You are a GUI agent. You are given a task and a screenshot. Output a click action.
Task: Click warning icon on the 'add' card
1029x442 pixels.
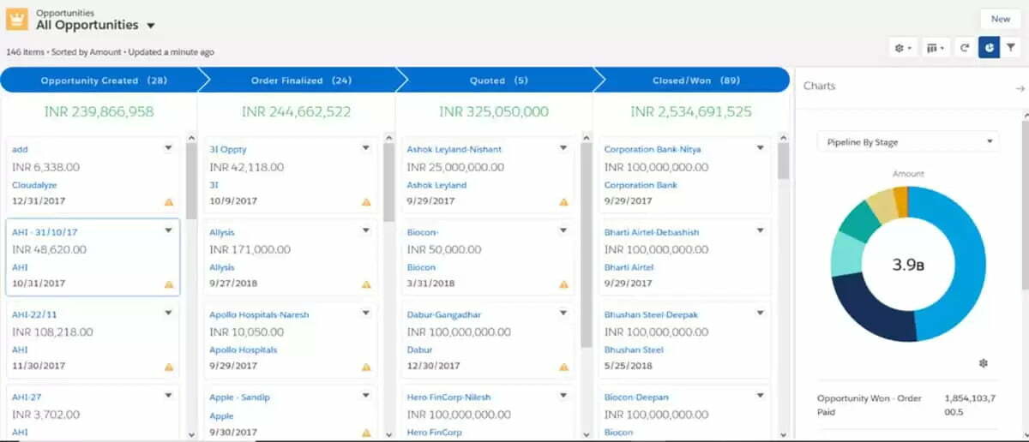[169, 202]
